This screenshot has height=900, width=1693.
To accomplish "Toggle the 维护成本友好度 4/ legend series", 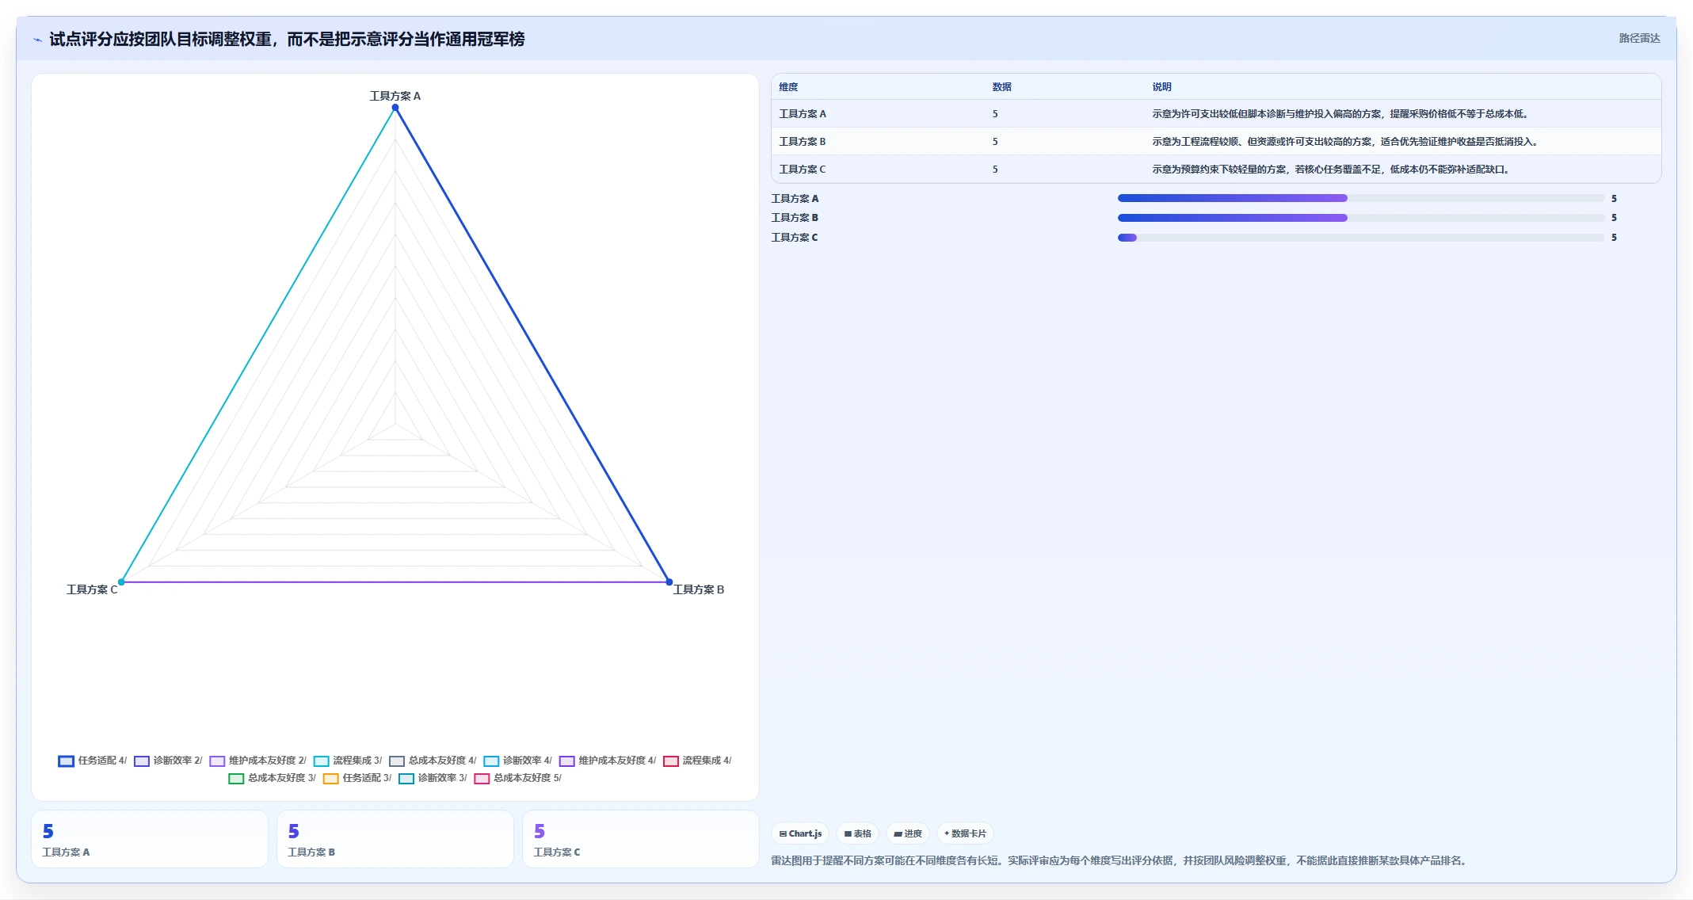I will point(608,761).
